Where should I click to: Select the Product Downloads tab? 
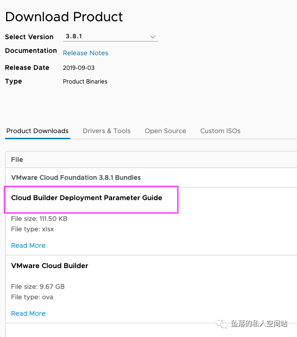tap(37, 131)
